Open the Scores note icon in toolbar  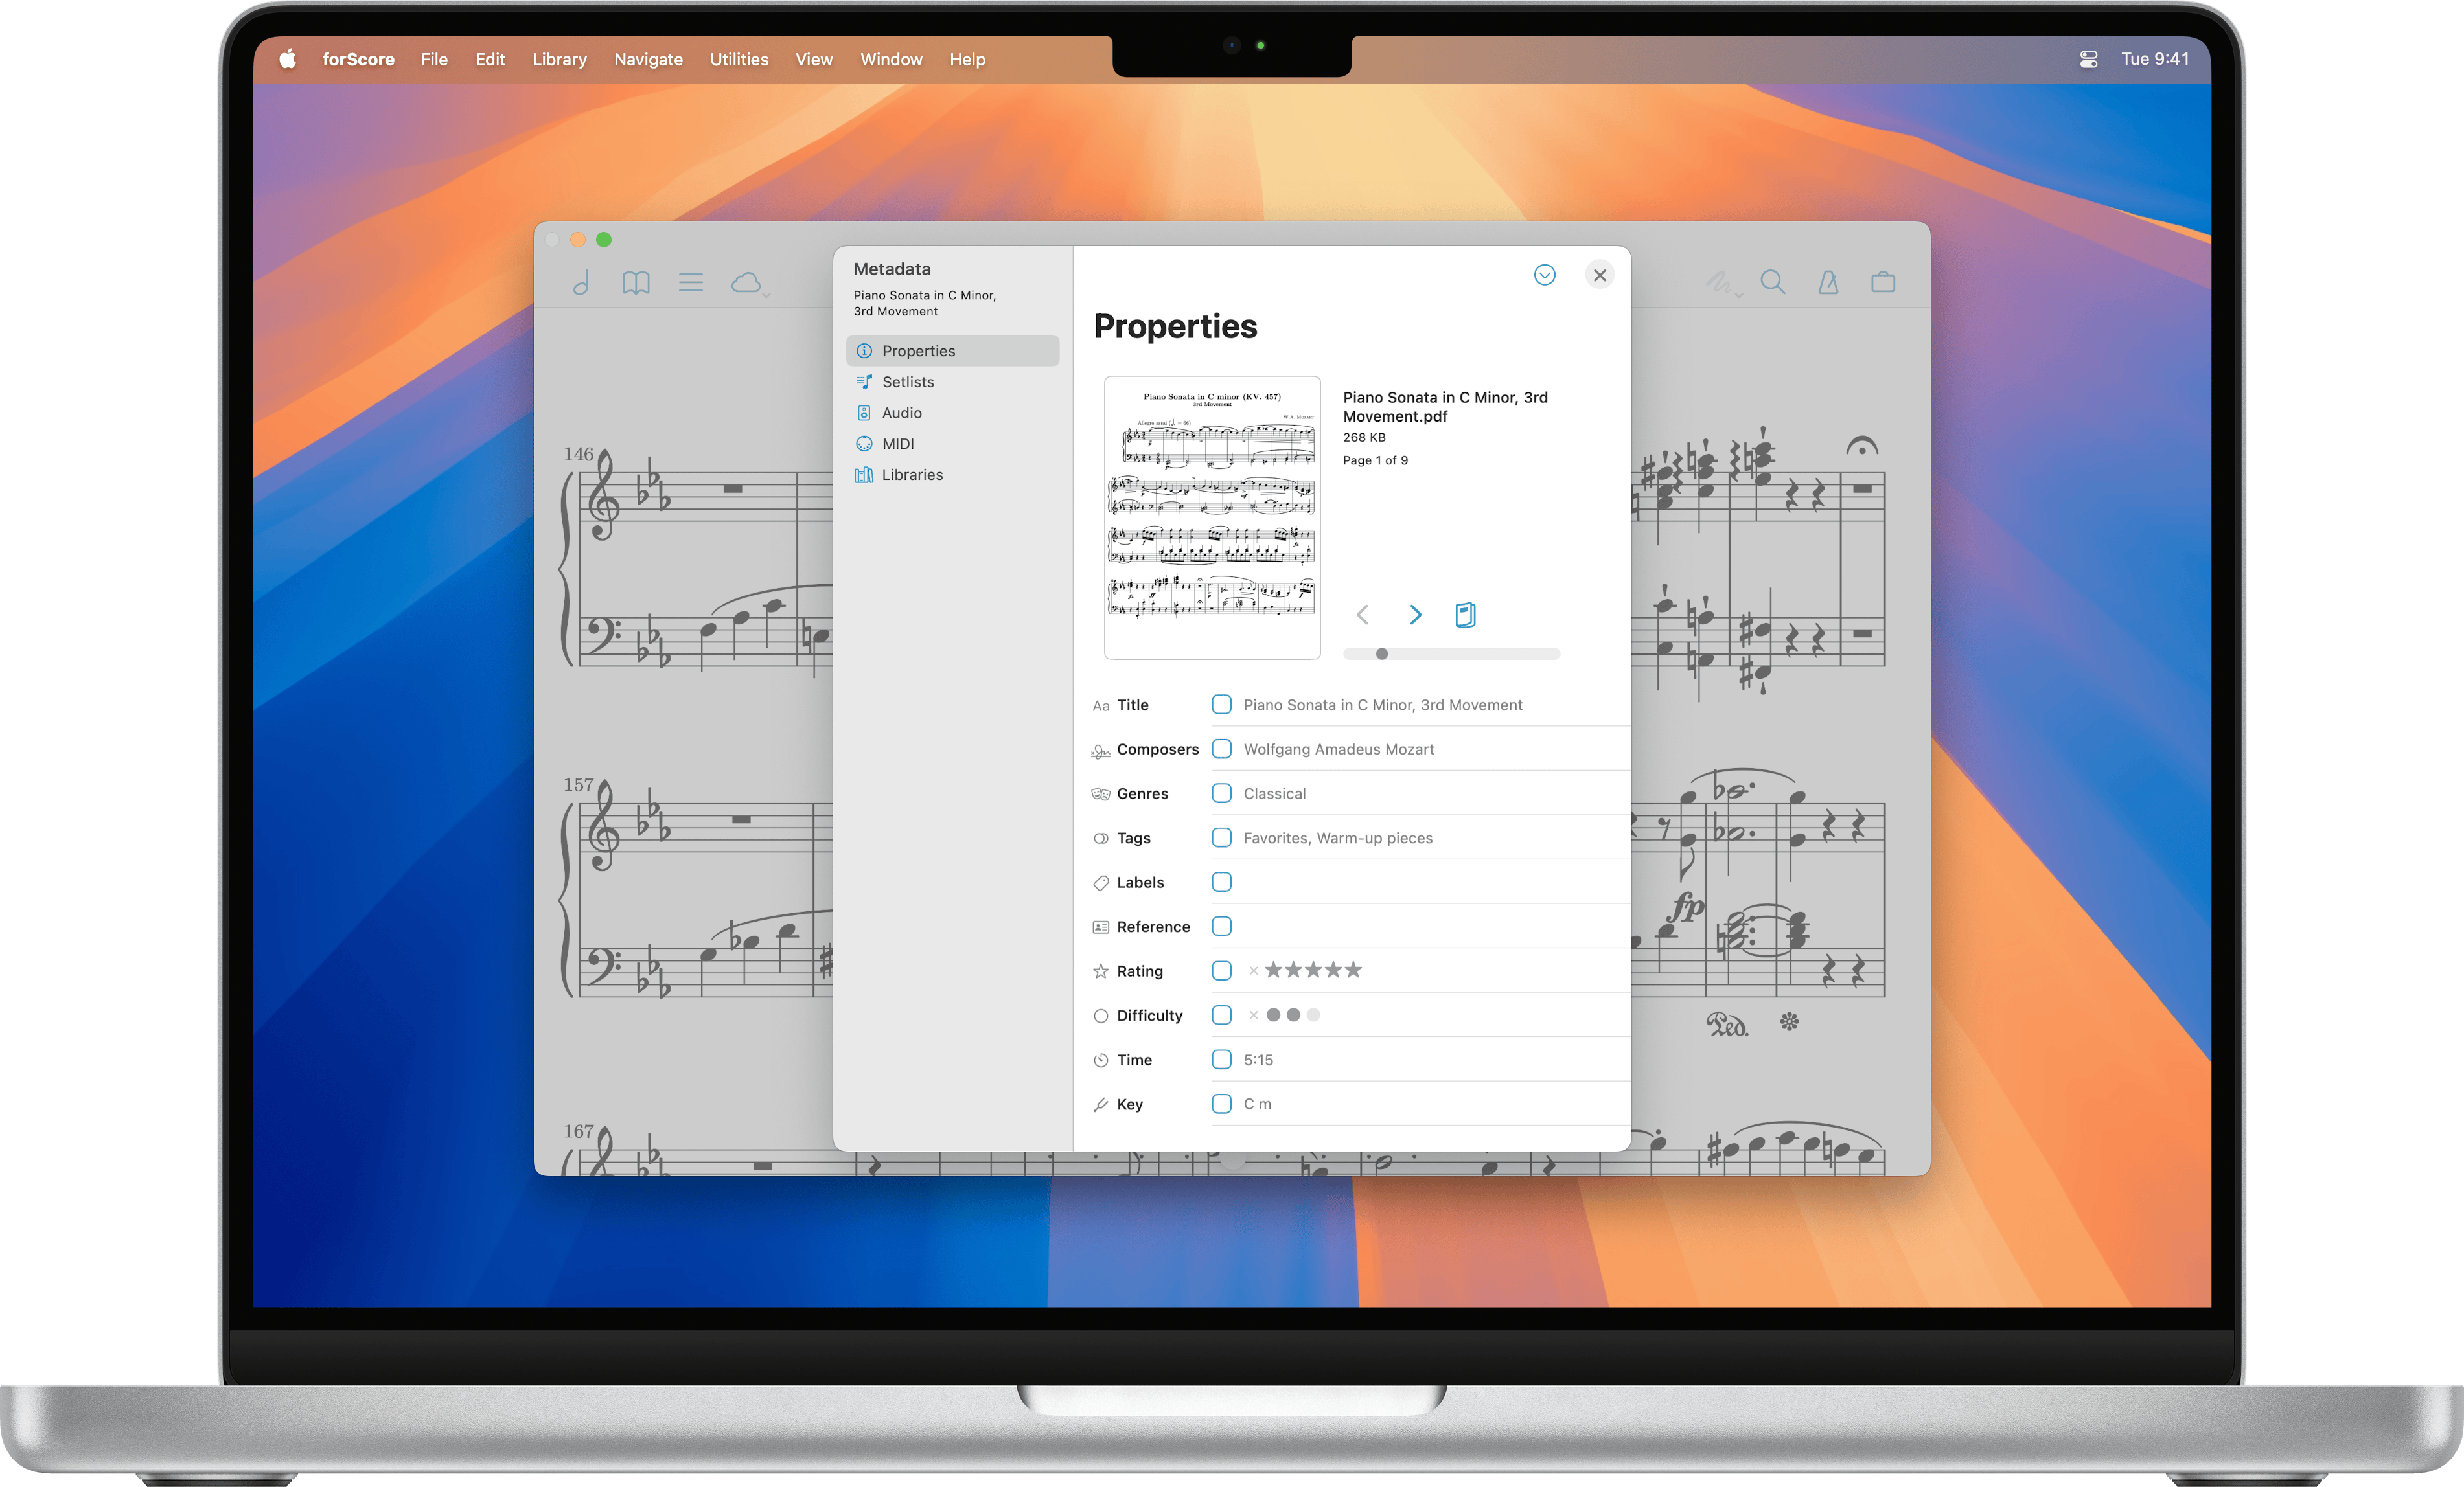click(581, 283)
